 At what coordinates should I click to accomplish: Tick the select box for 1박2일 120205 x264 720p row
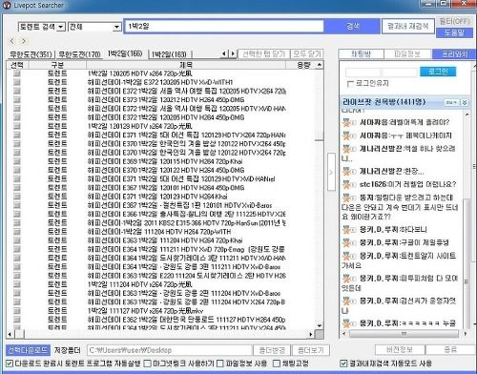tap(17, 73)
